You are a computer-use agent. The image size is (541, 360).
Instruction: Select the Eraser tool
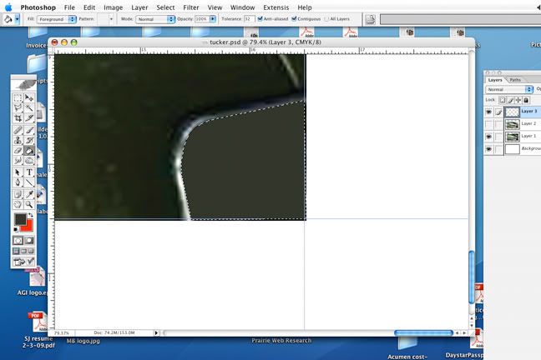[x=18, y=150]
